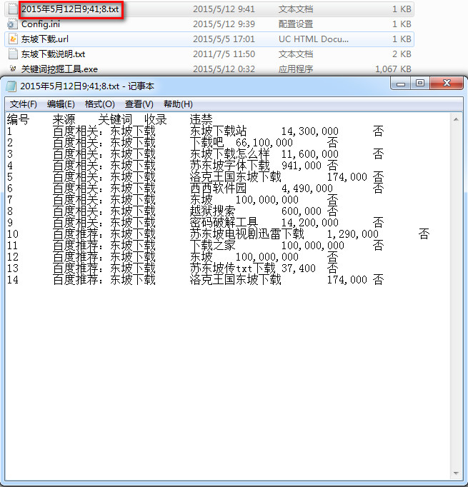Click the 2015/5/5 17:01 date of 东坡下载.url
Screen dimensions: 468x487
point(224,39)
